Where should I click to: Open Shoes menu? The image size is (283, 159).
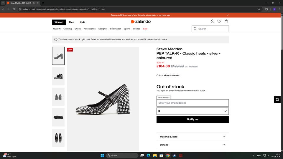pos(78,29)
